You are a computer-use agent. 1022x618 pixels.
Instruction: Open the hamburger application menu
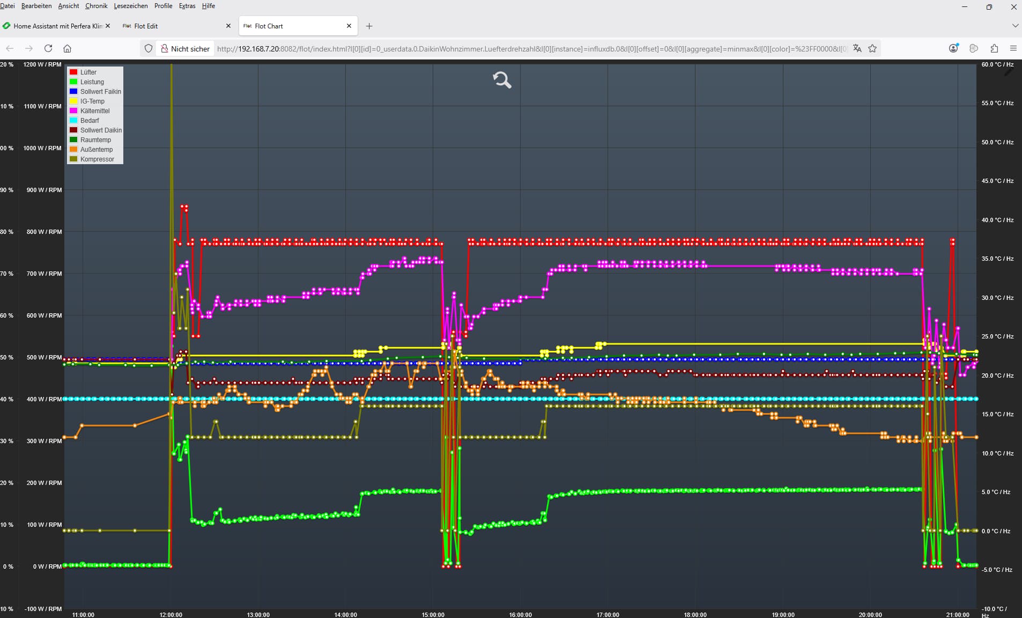[x=1013, y=48]
